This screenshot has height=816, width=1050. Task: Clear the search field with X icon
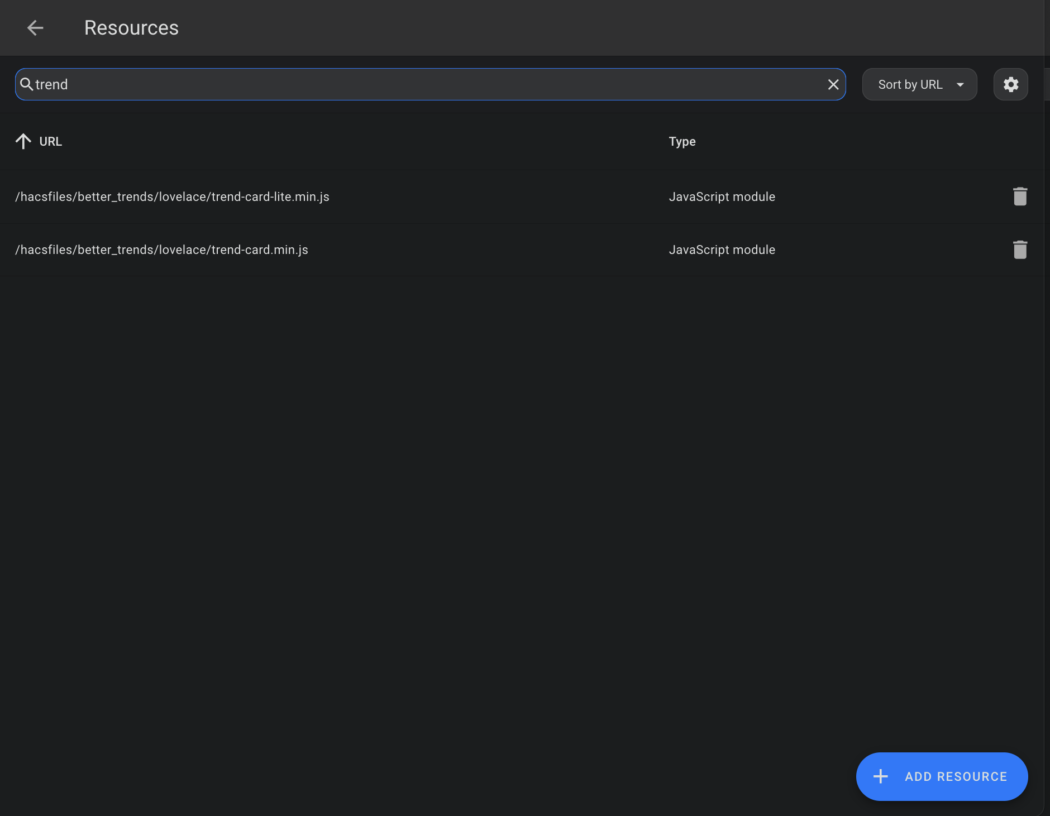[833, 84]
